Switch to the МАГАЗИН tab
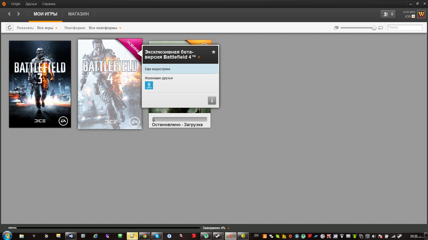Viewport: 428px width, 240px height. (78, 14)
